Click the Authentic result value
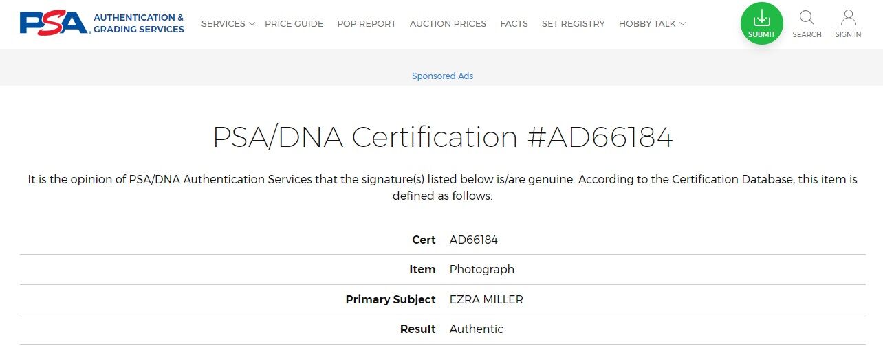 coord(476,329)
